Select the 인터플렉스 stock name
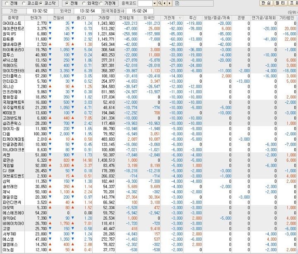 [12, 76]
